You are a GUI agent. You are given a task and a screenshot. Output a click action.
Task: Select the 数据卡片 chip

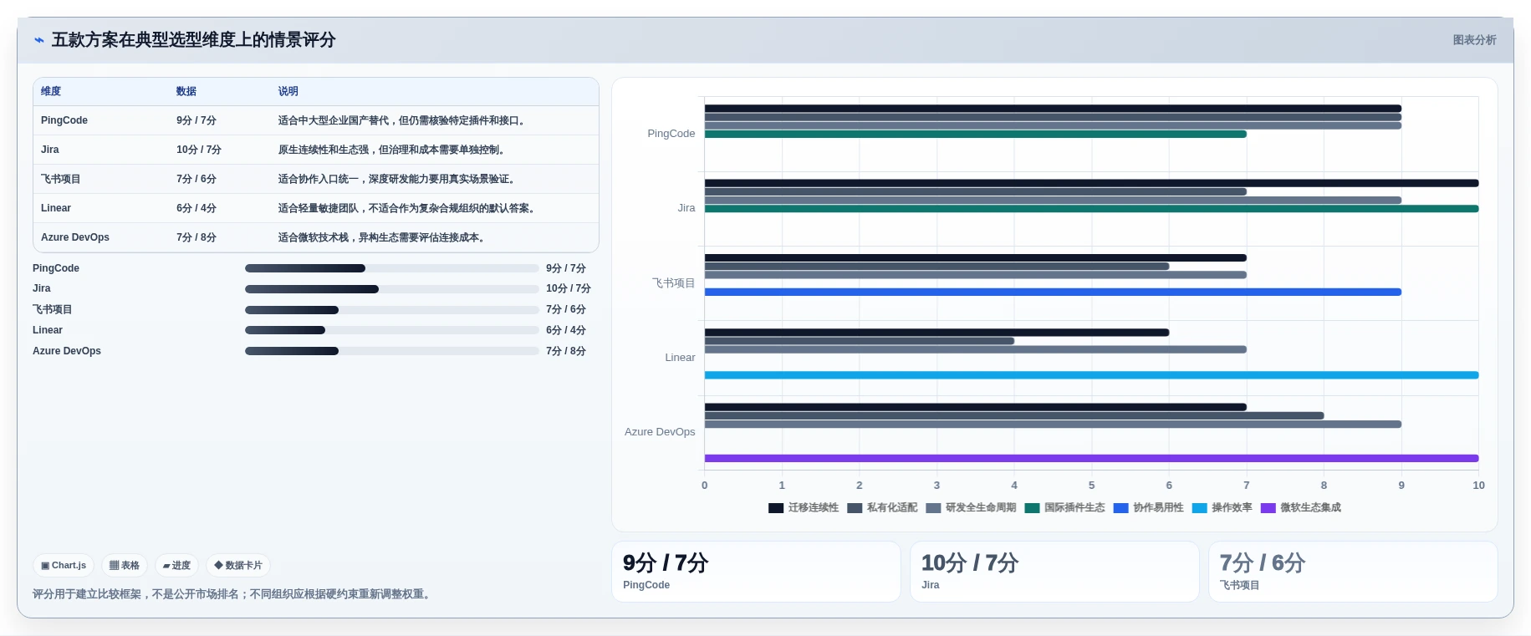click(238, 566)
